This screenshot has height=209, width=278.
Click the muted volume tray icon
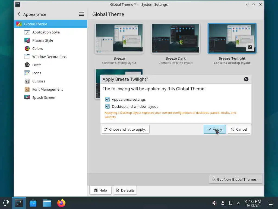(214, 203)
